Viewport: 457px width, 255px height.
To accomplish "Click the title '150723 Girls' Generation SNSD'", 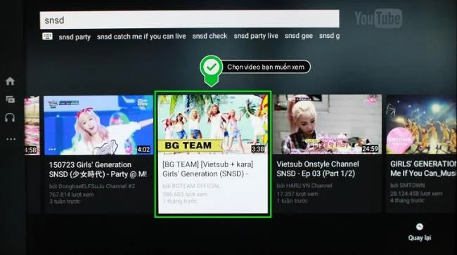I will tap(98, 169).
